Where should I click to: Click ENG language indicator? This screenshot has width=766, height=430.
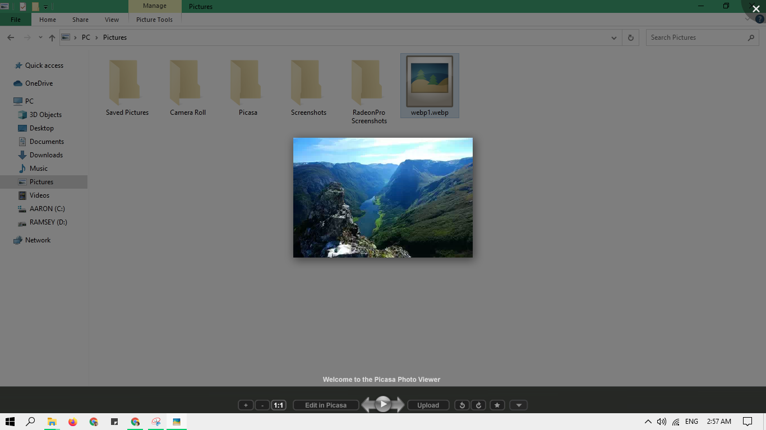point(691,422)
